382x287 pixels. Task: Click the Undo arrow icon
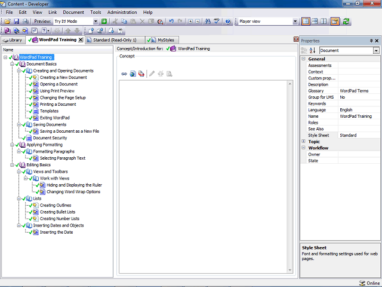click(171, 22)
